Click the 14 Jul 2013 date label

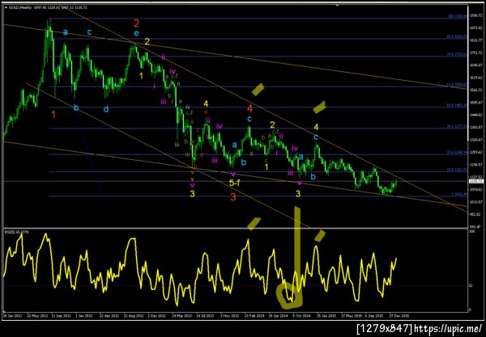tap(206, 316)
